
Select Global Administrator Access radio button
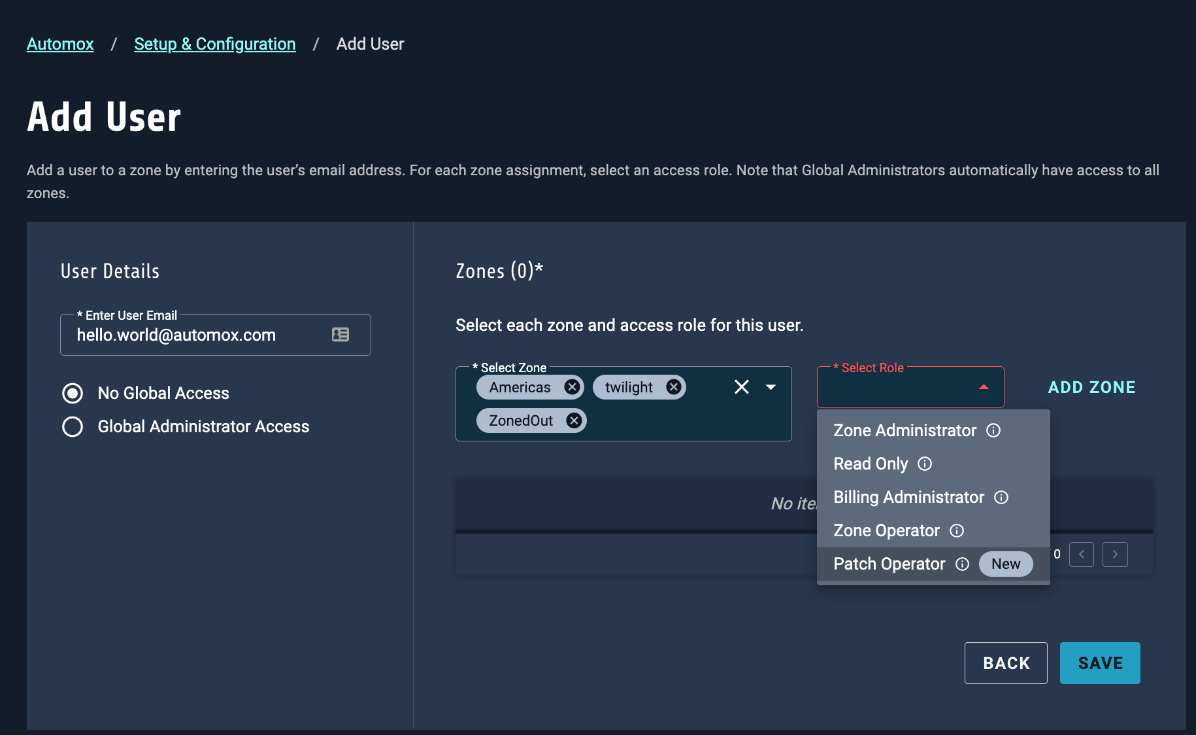[73, 426]
